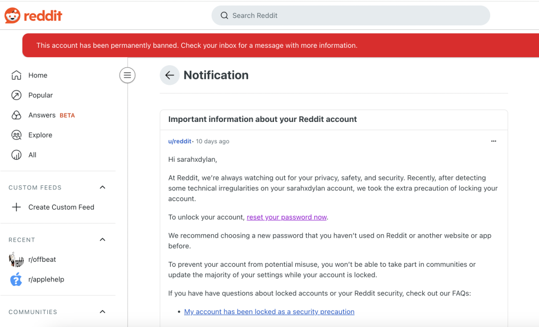Viewport: 539px width, 327px height.
Task: Collapse the Communities section
Action: 102,312
